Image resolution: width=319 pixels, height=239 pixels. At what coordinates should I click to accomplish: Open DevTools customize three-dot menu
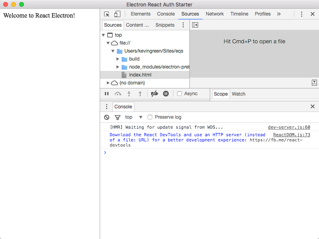[301, 14]
